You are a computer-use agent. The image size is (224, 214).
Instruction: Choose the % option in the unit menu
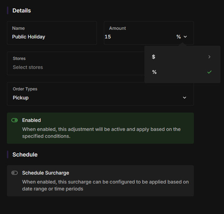154,72
